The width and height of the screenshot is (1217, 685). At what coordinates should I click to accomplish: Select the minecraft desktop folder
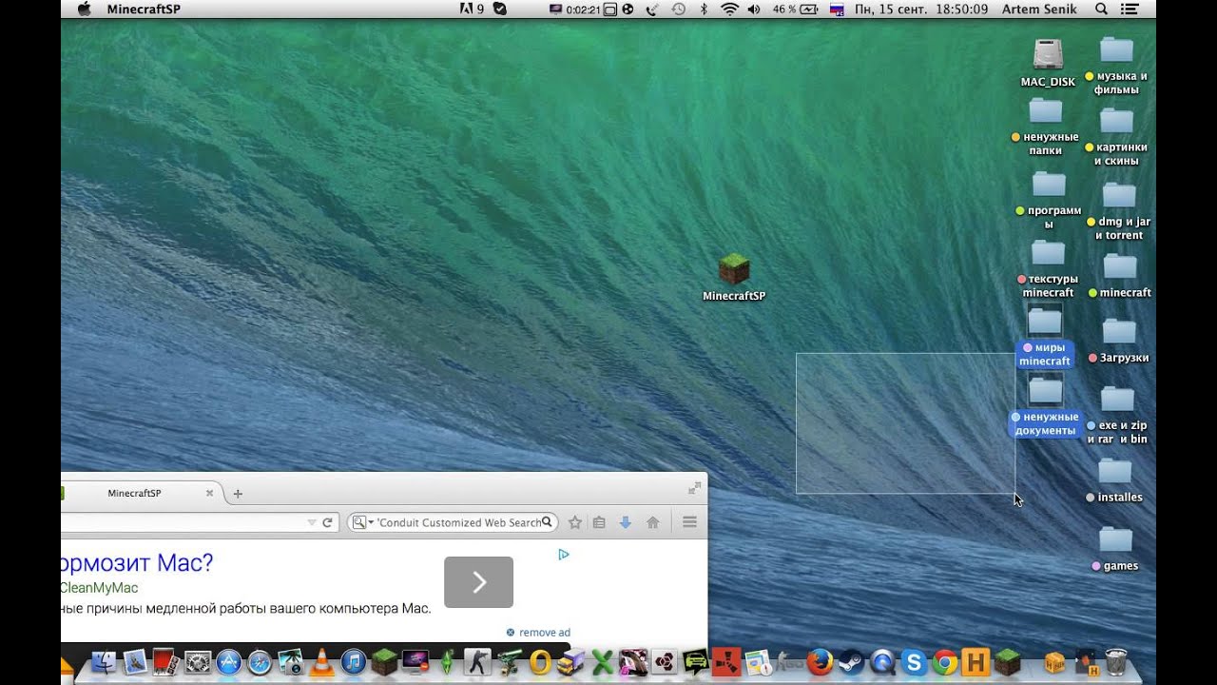pos(1119,276)
